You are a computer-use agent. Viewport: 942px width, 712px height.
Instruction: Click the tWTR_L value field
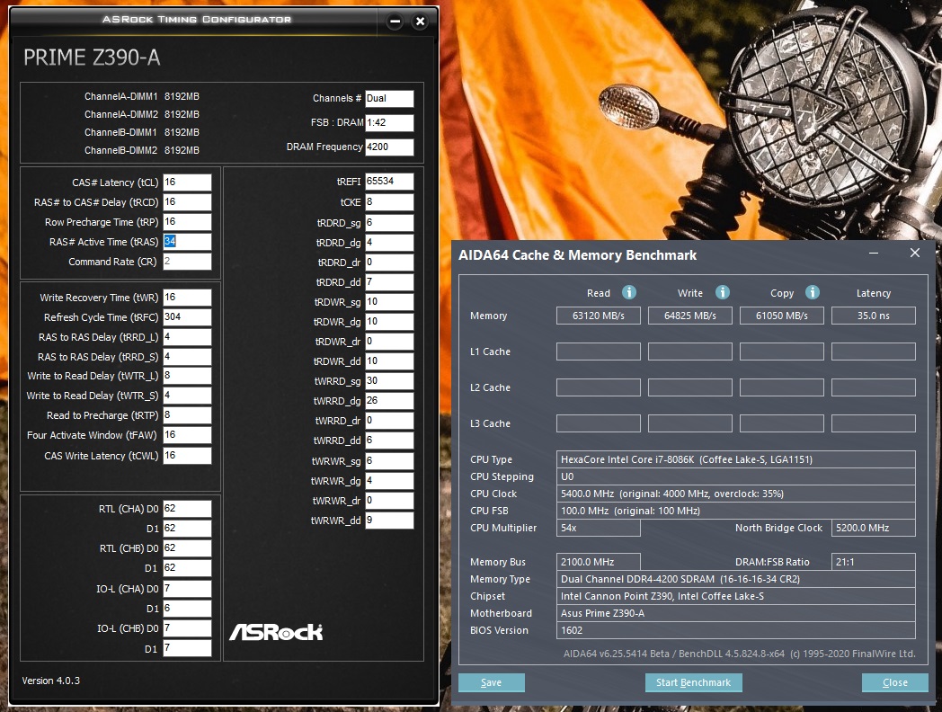click(x=187, y=376)
